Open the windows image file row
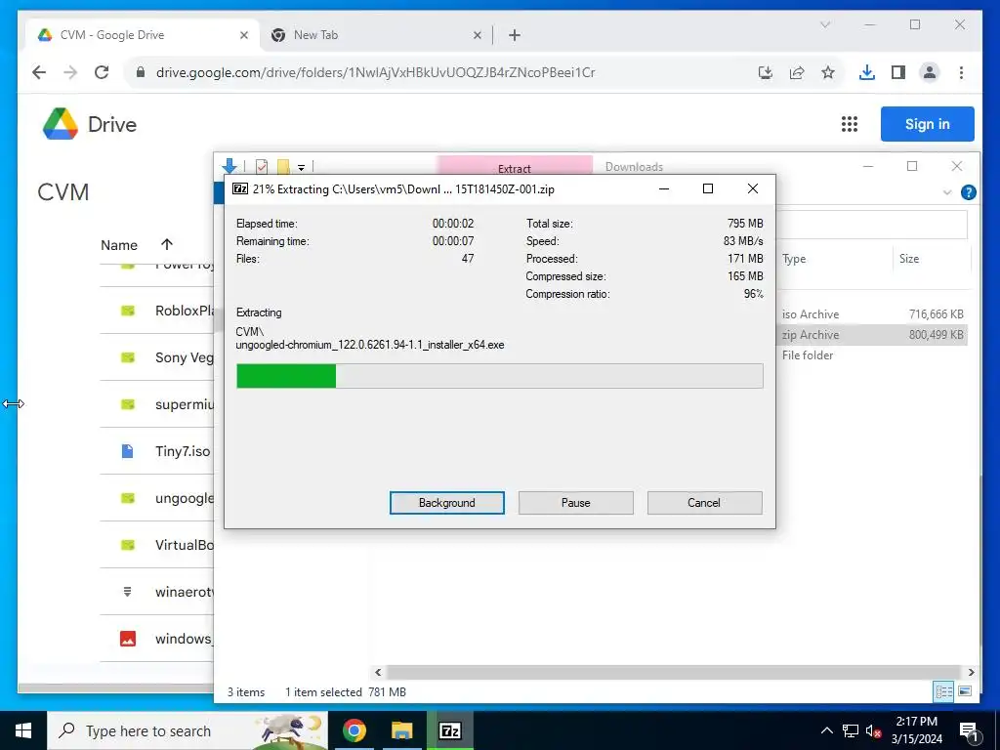Screen dimensions: 1000x750 tap(157, 639)
